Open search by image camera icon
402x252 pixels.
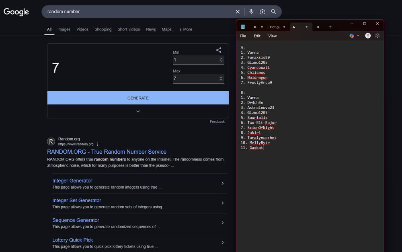tap(262, 12)
